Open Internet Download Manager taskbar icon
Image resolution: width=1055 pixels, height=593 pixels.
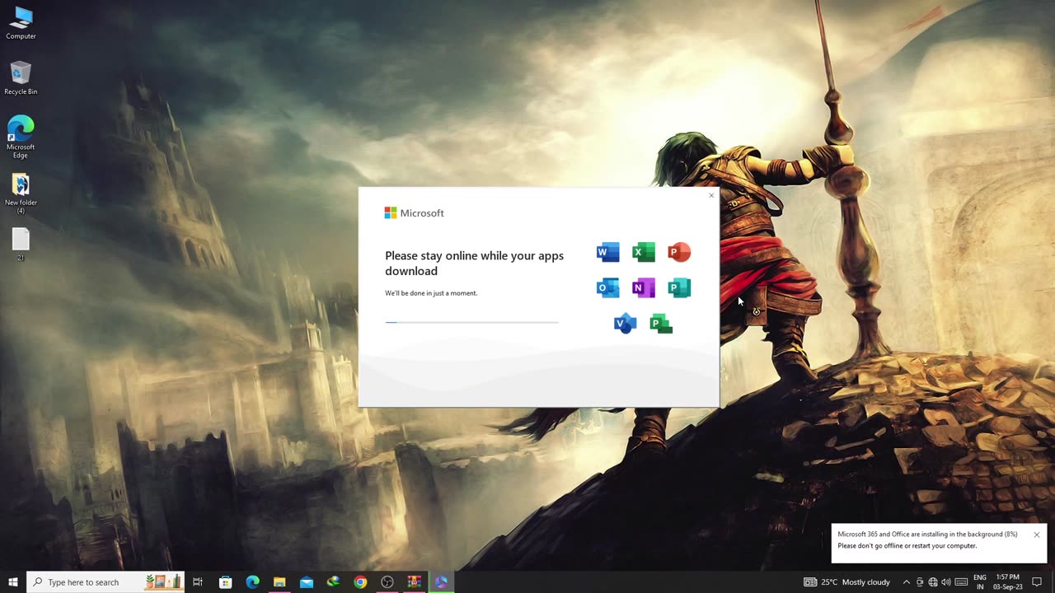tap(333, 582)
